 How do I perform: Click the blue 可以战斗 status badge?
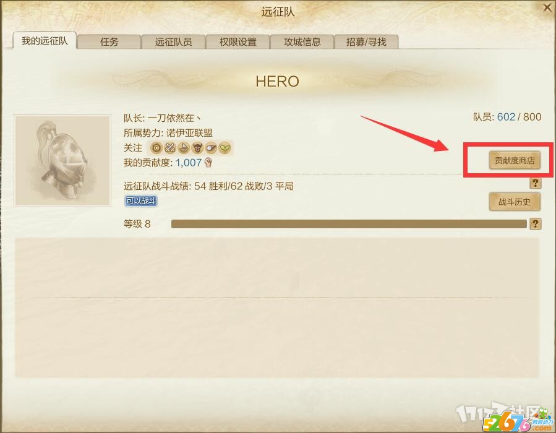[141, 201]
